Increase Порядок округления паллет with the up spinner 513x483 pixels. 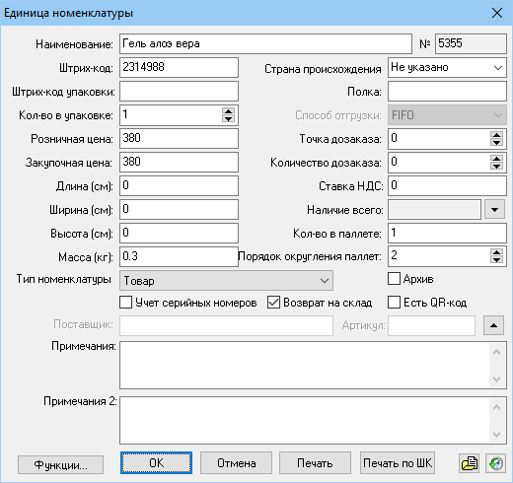pos(496,252)
